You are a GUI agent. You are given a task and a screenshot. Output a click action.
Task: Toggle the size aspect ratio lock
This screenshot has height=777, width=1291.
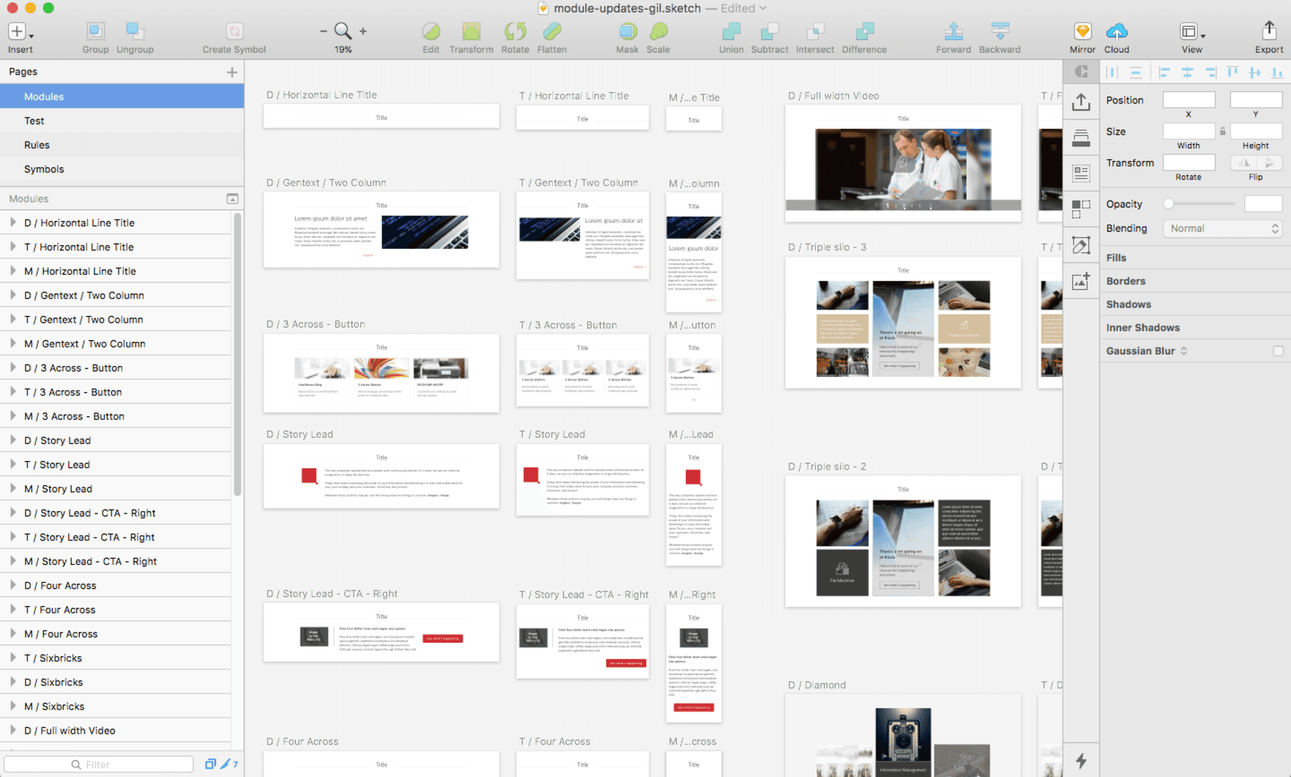(1222, 132)
